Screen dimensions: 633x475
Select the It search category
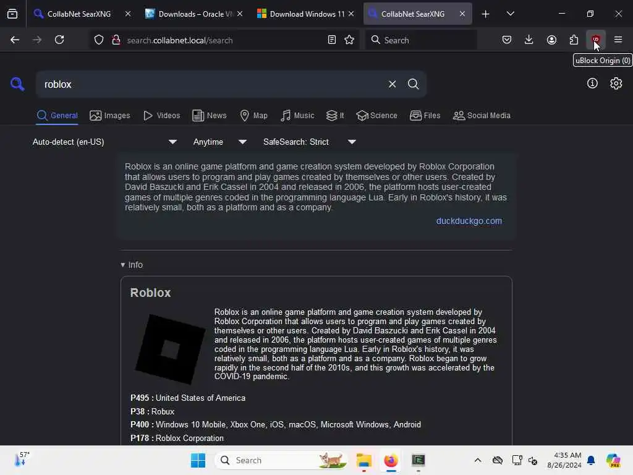335,116
